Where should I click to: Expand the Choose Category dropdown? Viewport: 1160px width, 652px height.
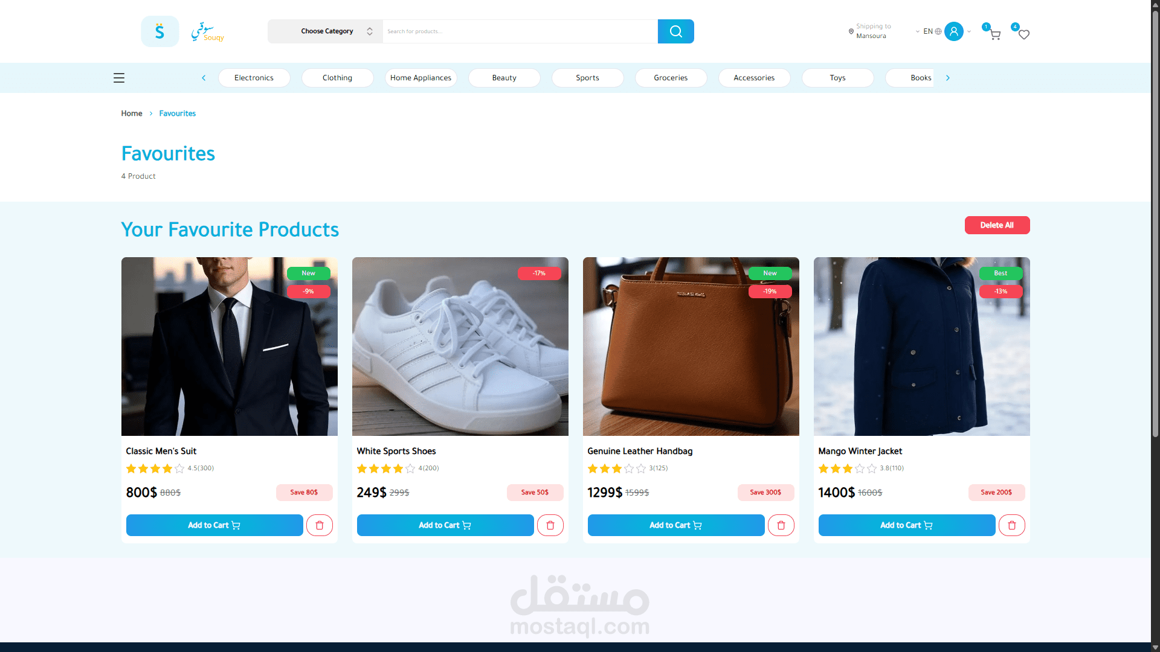325,31
